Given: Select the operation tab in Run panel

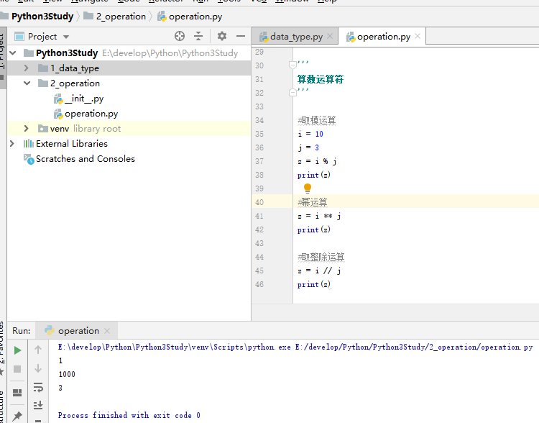Looking at the screenshot, I should pos(78,331).
